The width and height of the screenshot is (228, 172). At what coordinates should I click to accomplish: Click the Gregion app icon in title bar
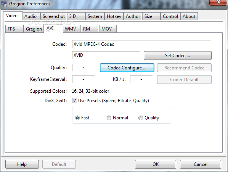[x=4, y=4]
